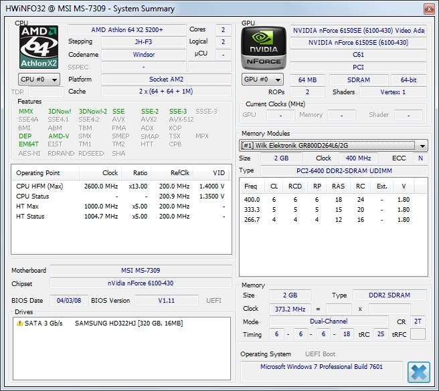The image size is (439, 391).
Task: Click the tRC value 25
Action: point(381,334)
